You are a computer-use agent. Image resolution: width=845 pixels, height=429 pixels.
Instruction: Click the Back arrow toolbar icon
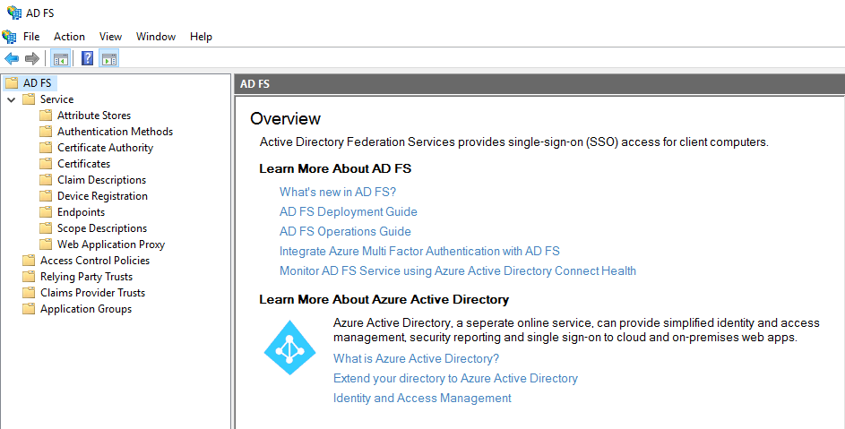(12, 59)
